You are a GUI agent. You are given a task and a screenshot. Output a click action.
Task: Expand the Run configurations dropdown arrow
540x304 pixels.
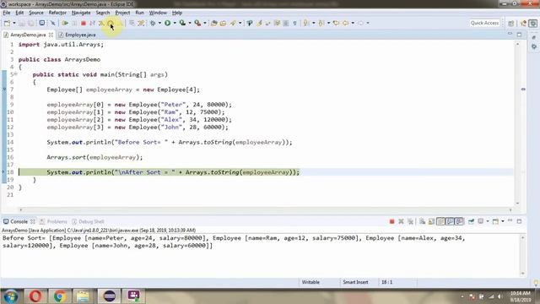click(175, 23)
